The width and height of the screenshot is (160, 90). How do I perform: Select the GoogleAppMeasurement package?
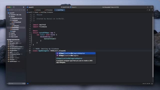point(16,47)
